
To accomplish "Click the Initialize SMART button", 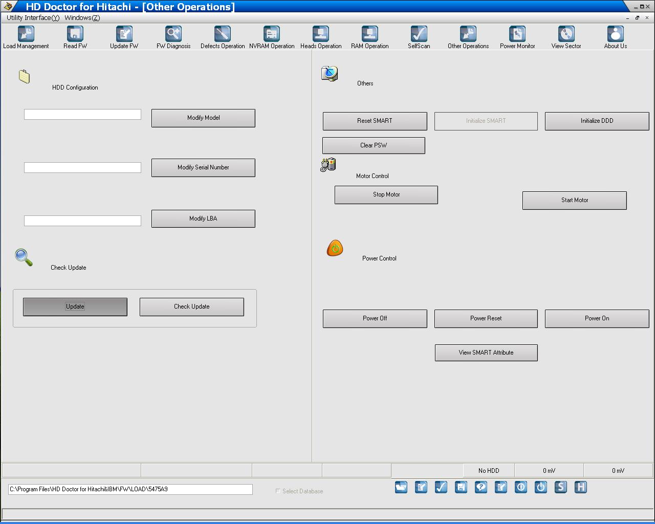I will (x=486, y=121).
